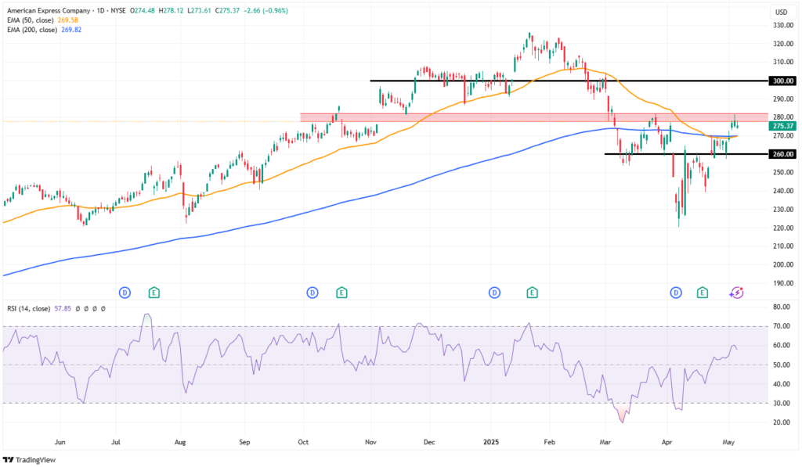Click the 300.00 horizontal line price label

tap(782, 81)
